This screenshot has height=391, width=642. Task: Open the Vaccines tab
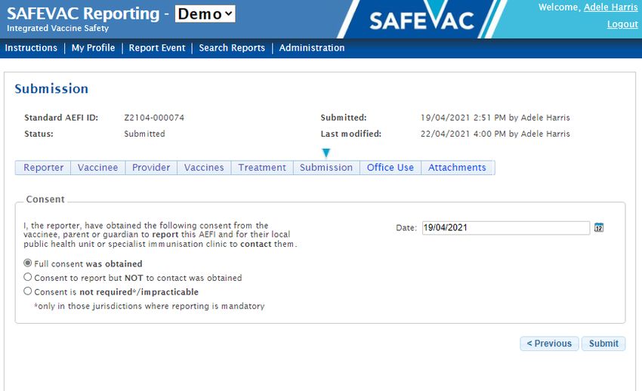[204, 168]
